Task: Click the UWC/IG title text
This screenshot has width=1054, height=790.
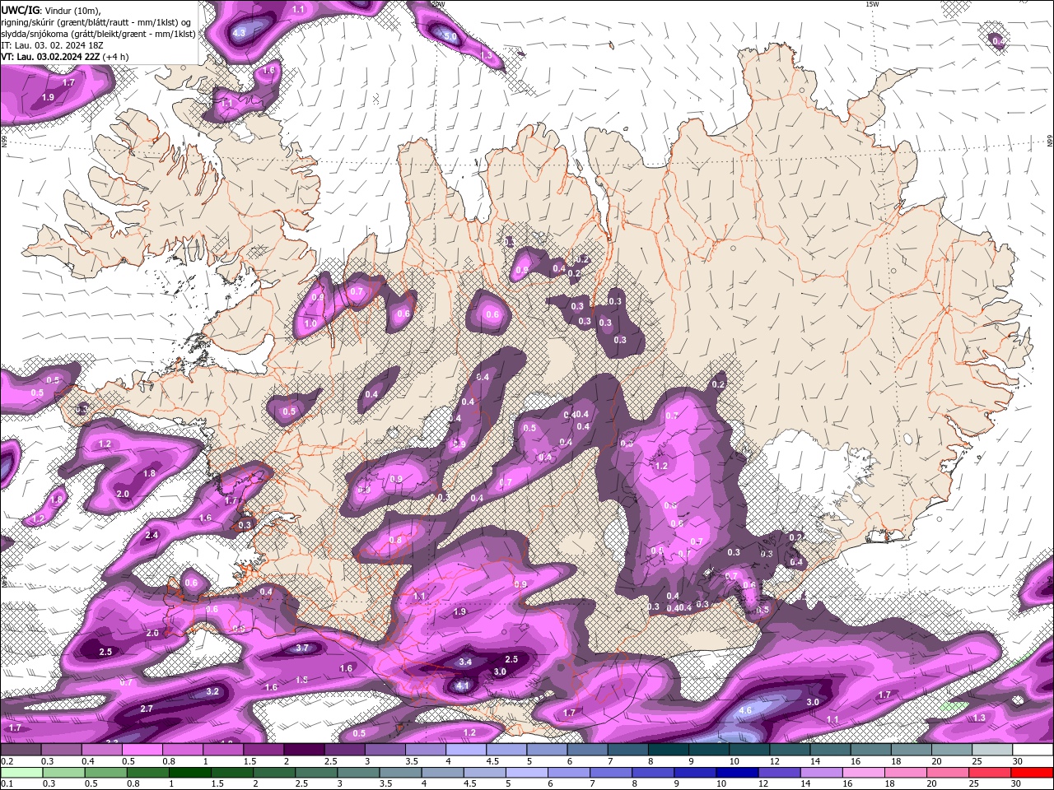Action: (21, 9)
